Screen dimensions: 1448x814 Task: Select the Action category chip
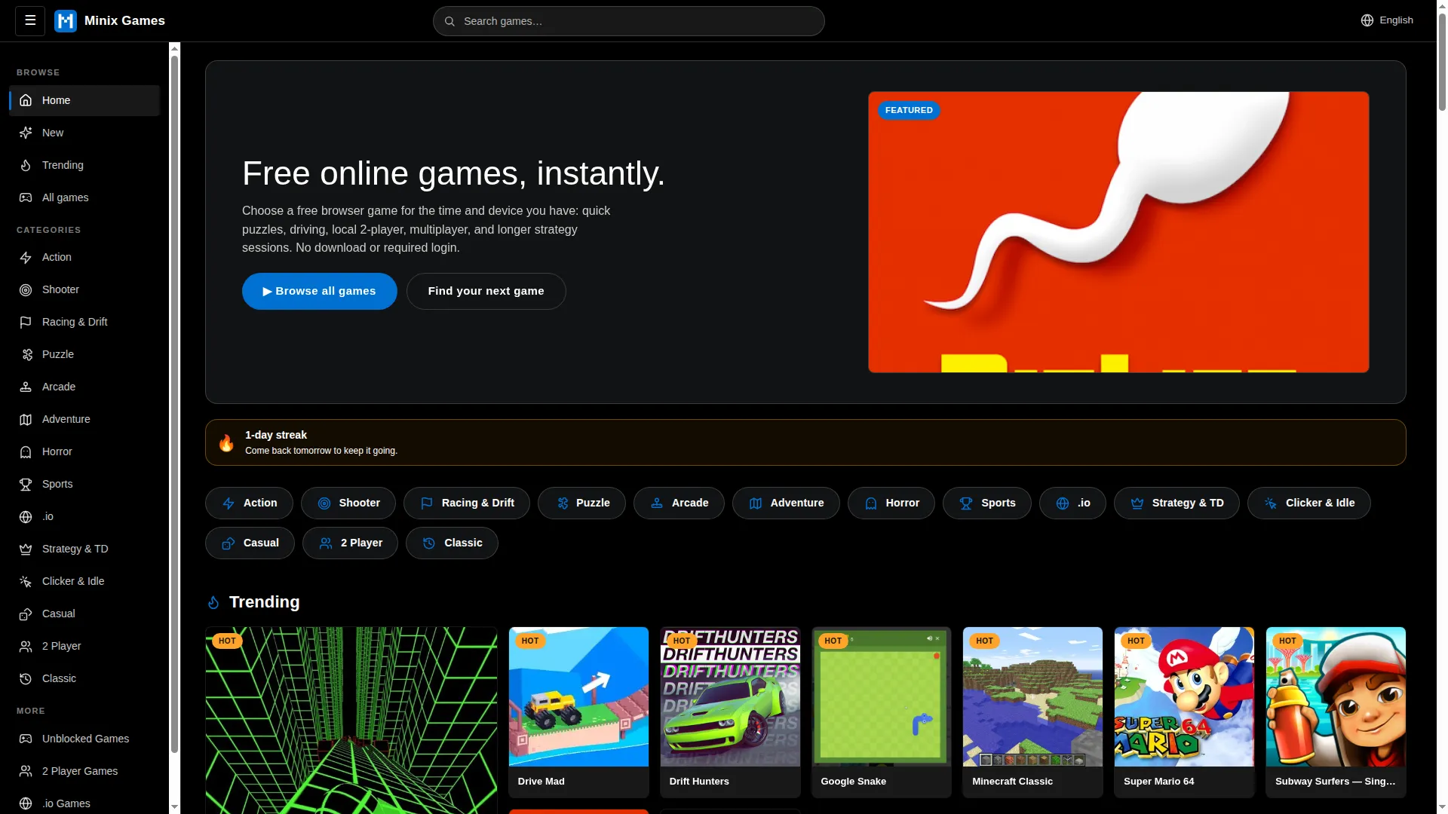point(249,503)
